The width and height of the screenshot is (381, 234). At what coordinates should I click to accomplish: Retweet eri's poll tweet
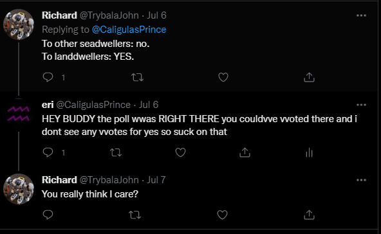(116, 152)
